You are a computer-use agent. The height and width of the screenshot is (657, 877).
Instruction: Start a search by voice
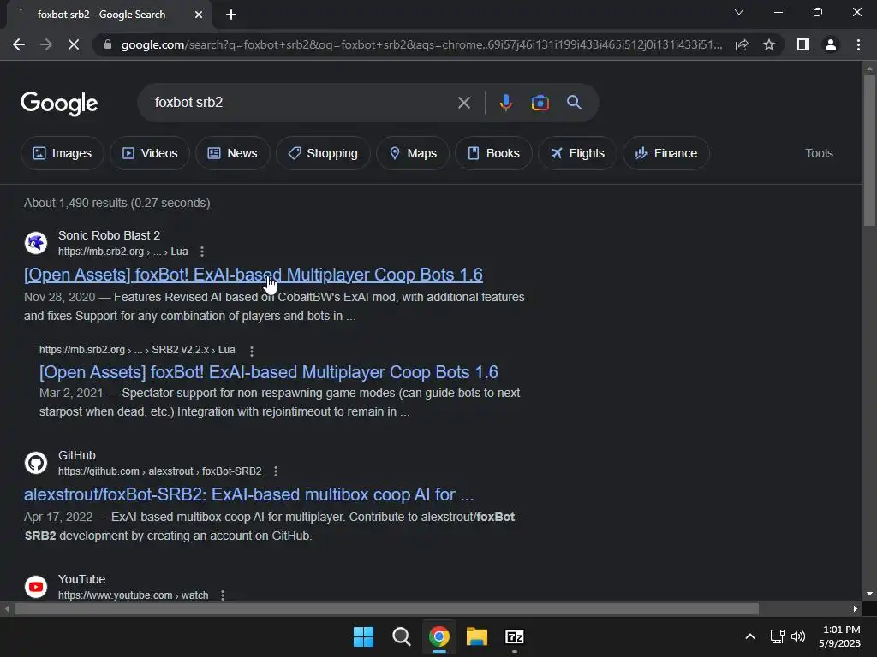click(x=505, y=103)
